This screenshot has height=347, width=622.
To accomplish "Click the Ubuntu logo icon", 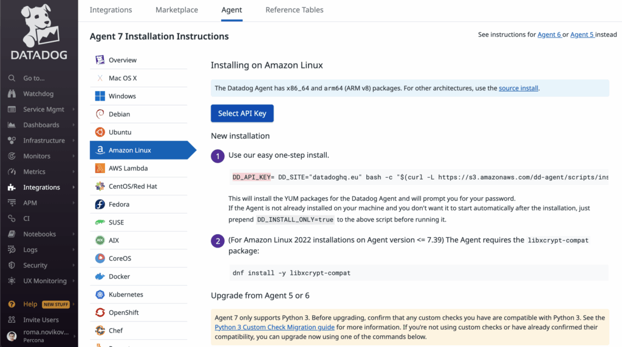I will coord(100,132).
